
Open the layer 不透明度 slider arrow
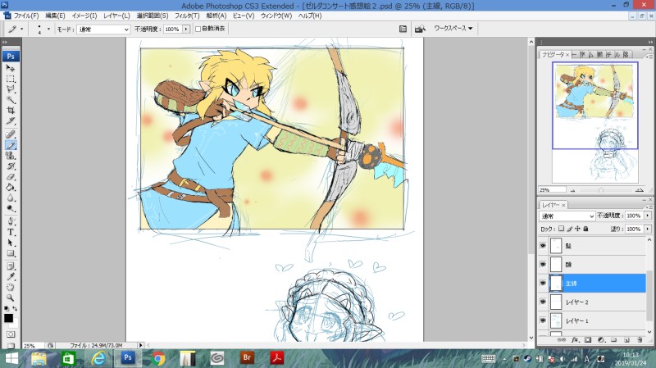coord(648,216)
